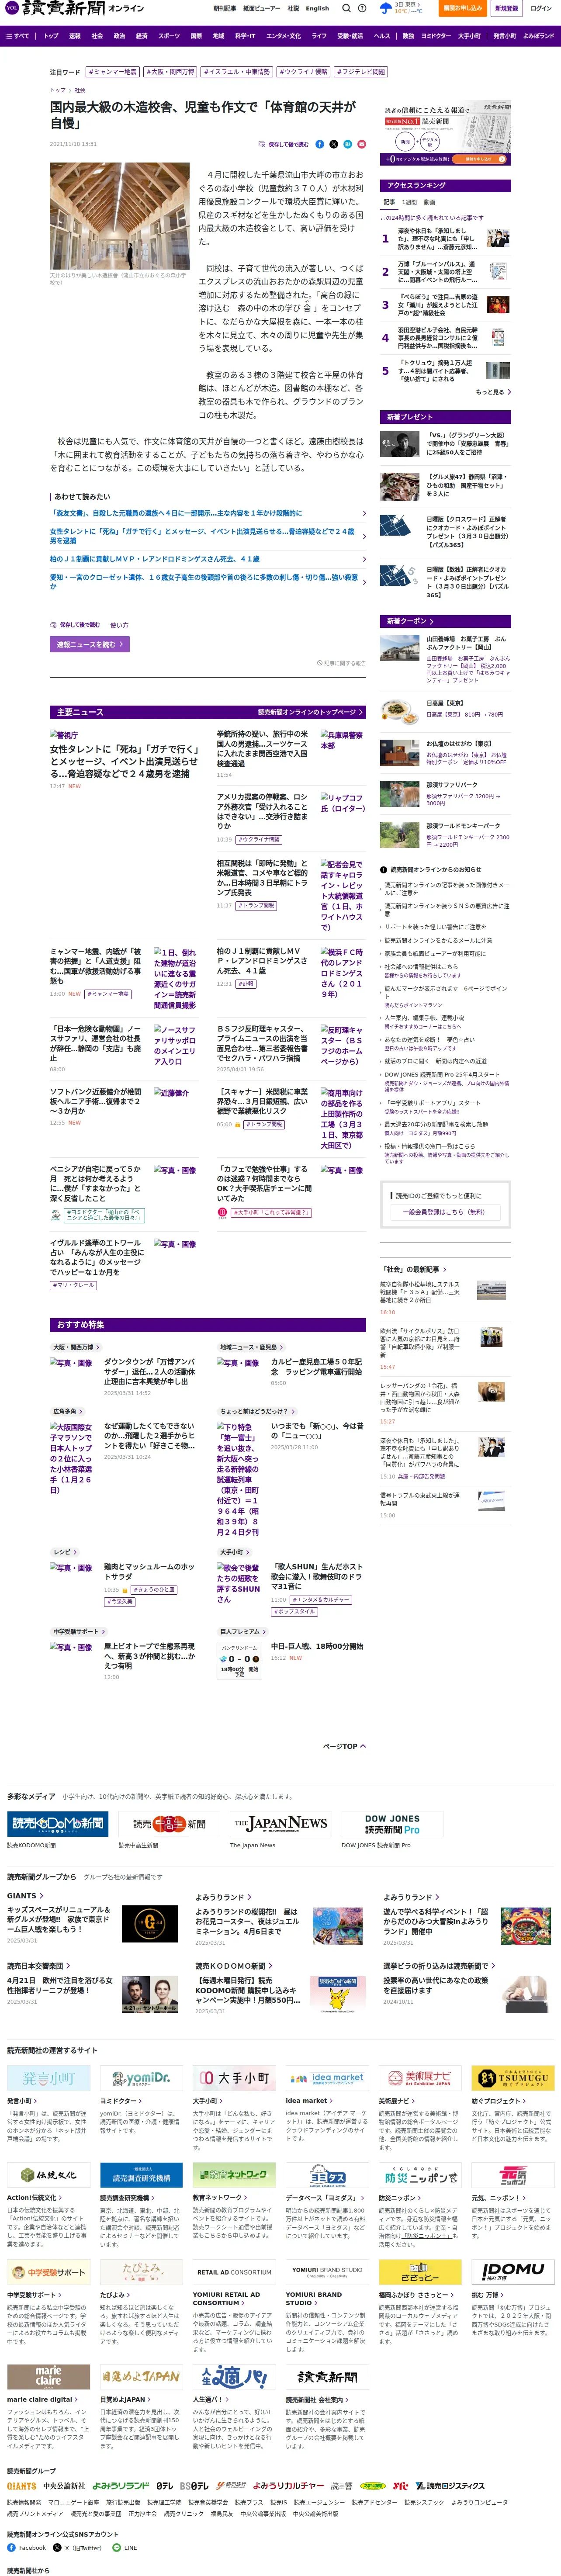Go to 速報 in navigation bar

pyautogui.click(x=75, y=35)
